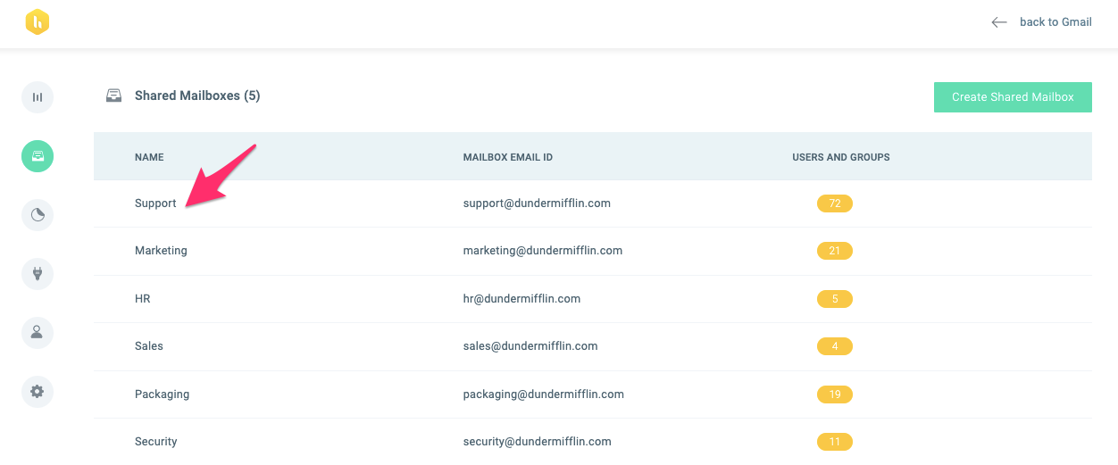Open the Sales mailbox row
Screen dimensions: 1118x465
coord(593,346)
